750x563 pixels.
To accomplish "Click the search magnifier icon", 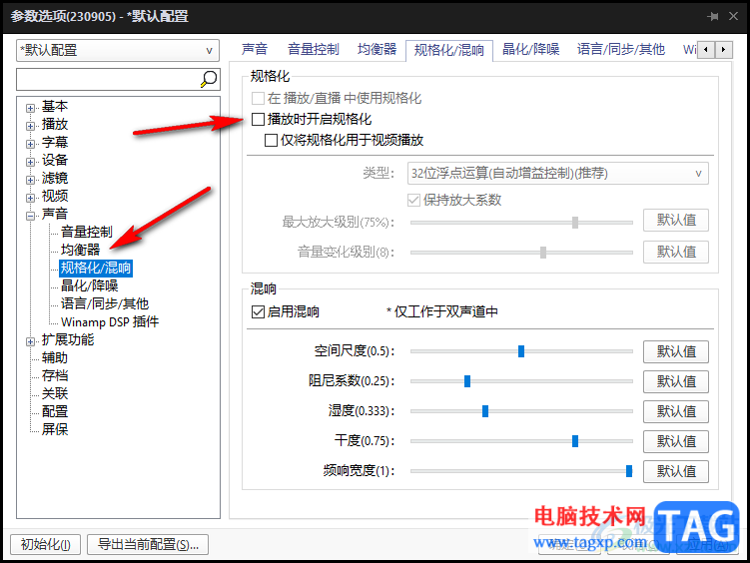I will [x=209, y=79].
